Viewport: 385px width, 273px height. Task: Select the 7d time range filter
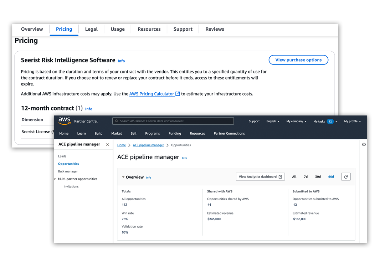306,177
